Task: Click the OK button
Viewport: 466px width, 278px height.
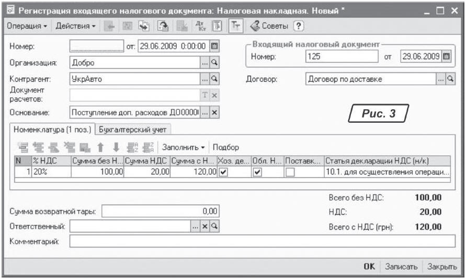Action: pos(369,267)
